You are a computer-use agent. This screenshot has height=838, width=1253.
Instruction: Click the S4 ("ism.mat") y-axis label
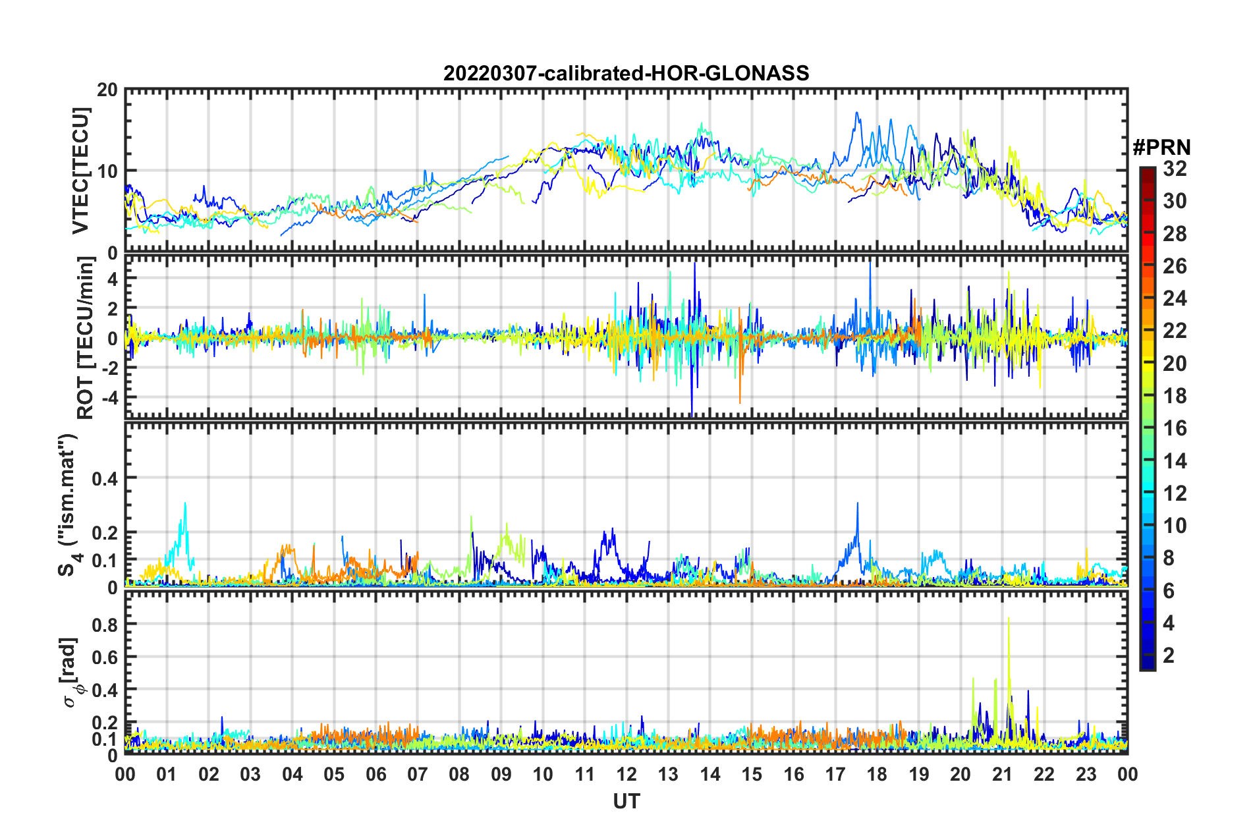(x=68, y=505)
